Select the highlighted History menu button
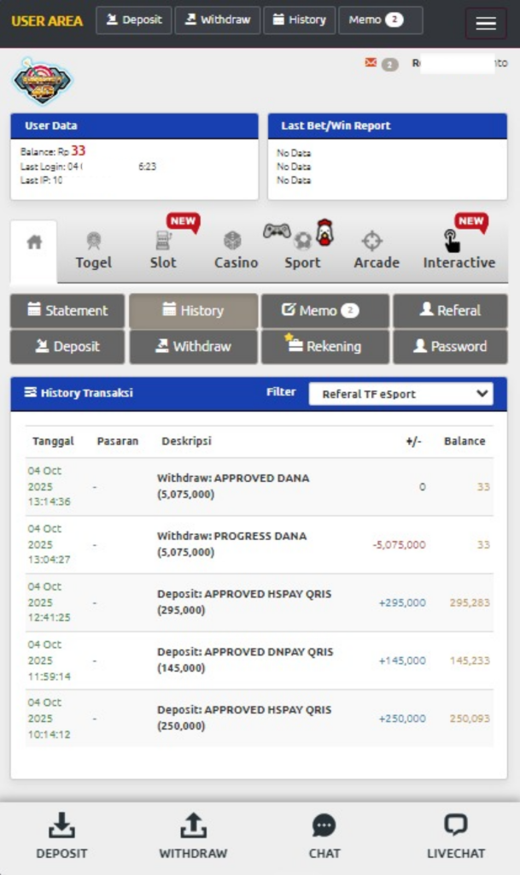 pos(193,311)
